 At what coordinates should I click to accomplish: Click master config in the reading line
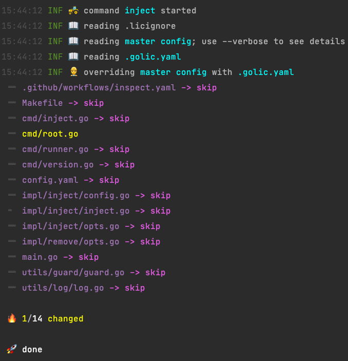click(158, 42)
